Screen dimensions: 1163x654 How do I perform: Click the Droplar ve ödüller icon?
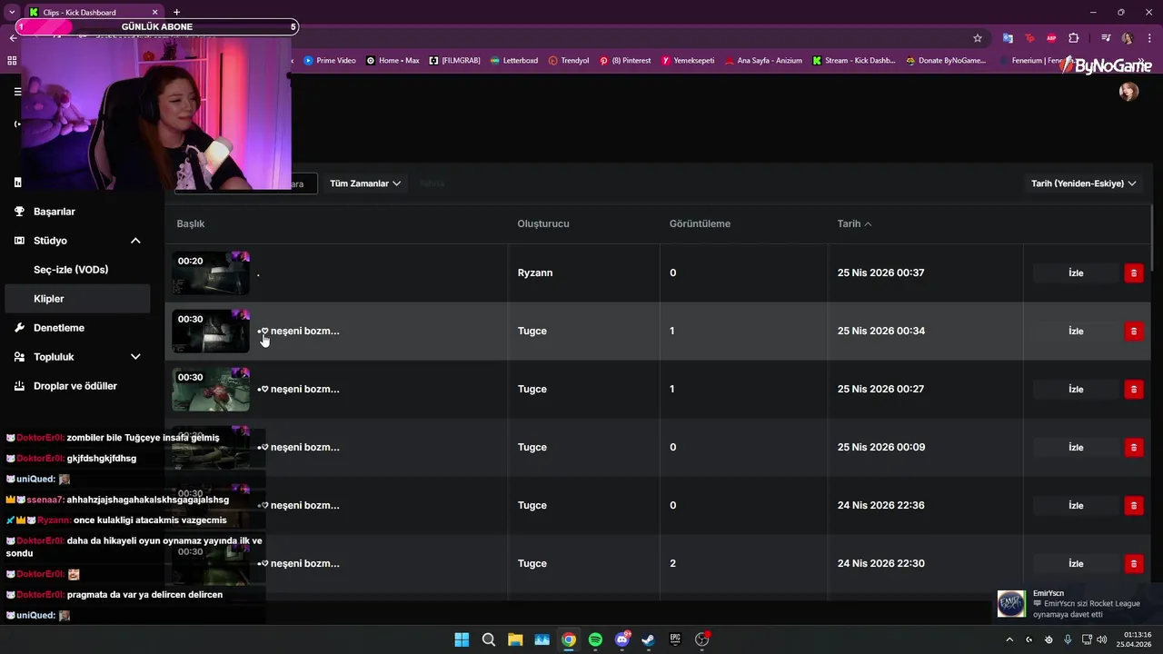coord(19,386)
